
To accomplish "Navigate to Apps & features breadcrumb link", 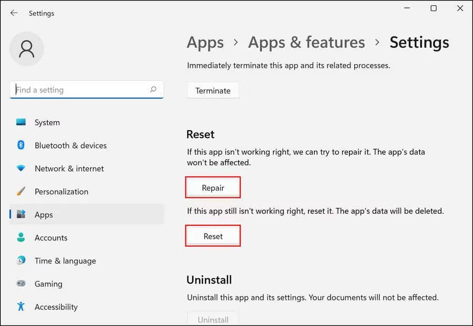I will point(306,42).
